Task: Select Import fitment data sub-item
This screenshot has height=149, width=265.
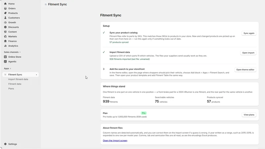Action: pos(18,79)
